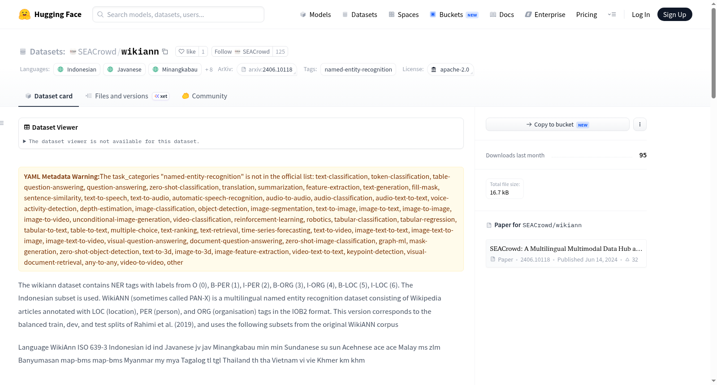Copy dataset name with the copy icon

click(165, 51)
